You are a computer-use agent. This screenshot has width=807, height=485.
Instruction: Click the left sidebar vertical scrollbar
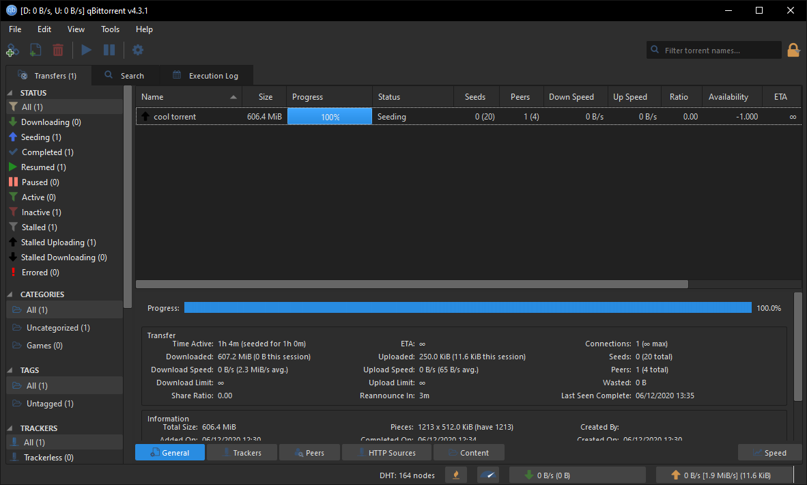coord(128,197)
